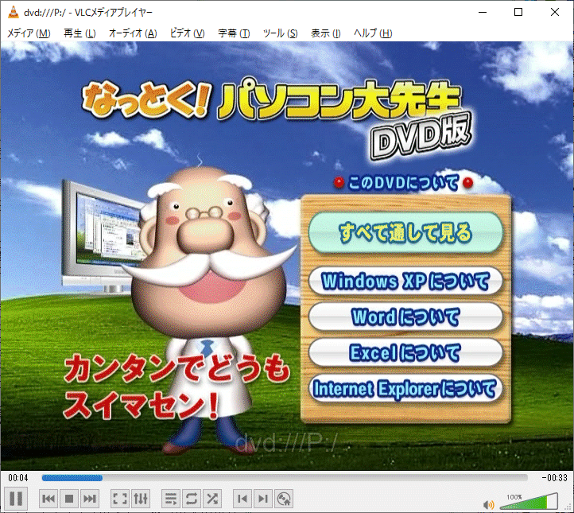Open extended settings equalizer panel
This screenshot has width=574, height=513.
(x=141, y=499)
